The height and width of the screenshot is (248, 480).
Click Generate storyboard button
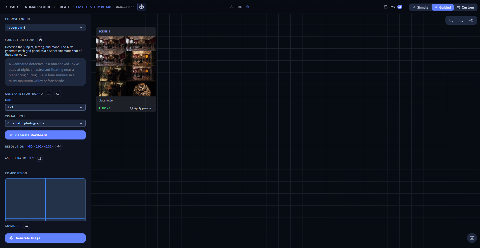pos(45,135)
